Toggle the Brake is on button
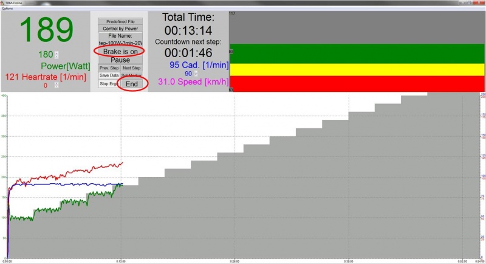This screenshot has width=486, height=264. coord(120,52)
